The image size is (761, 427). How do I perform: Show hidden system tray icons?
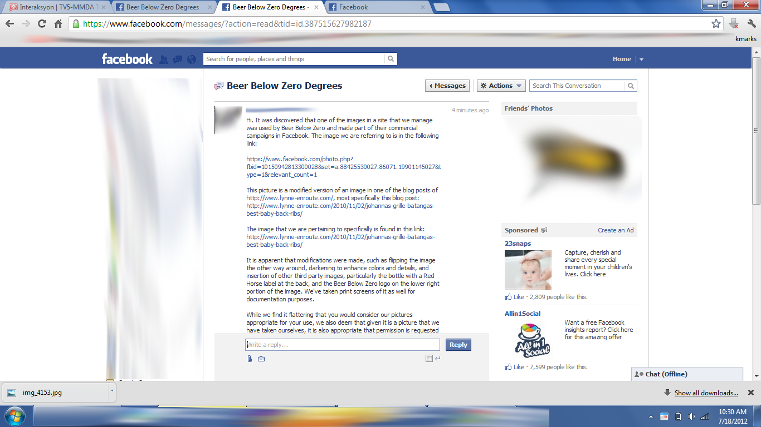[x=651, y=416]
